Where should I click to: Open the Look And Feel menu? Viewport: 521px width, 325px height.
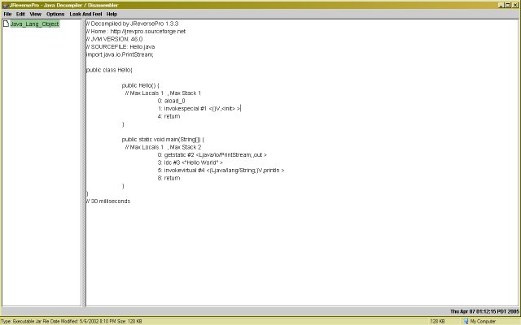point(85,14)
